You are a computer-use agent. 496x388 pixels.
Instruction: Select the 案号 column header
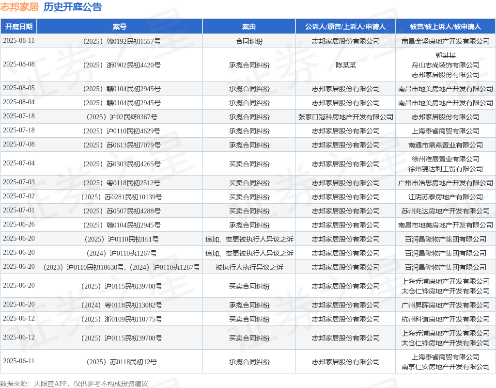click(x=120, y=27)
